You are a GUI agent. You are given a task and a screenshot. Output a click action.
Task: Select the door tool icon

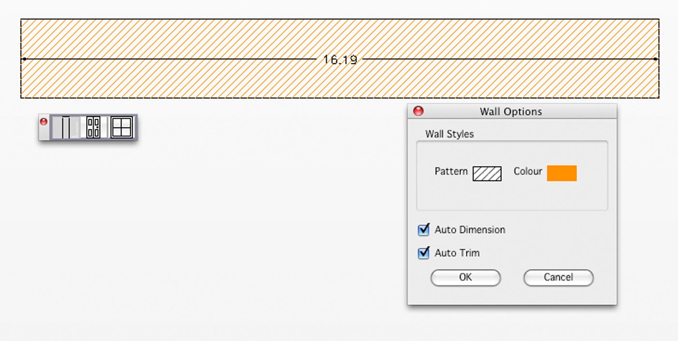click(x=93, y=127)
